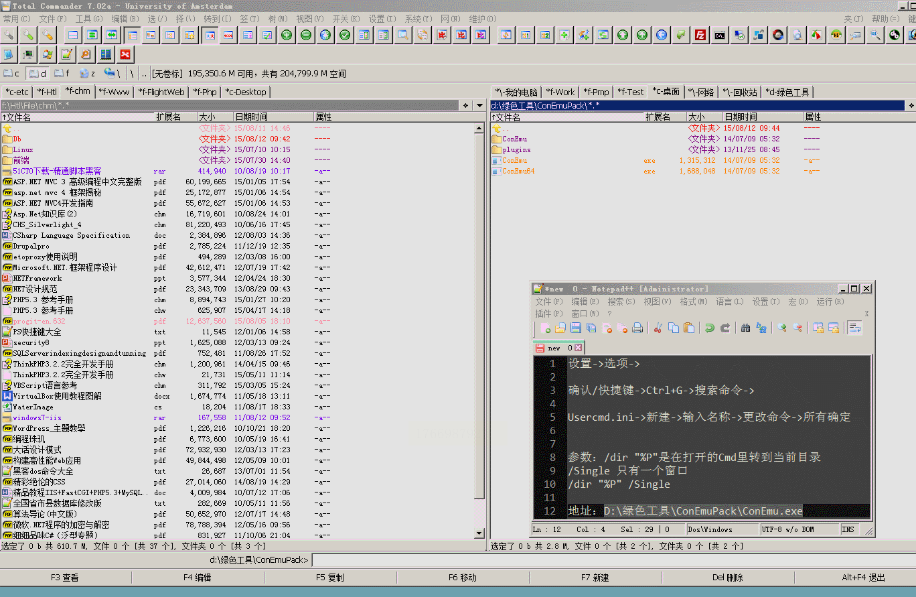Click Save icon in Notepad++ toolbar
The height and width of the screenshot is (597, 916).
point(576,328)
